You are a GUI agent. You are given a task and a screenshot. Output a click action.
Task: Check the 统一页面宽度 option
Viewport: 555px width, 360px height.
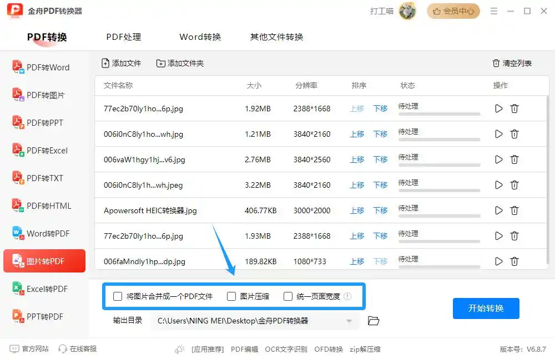pos(287,296)
